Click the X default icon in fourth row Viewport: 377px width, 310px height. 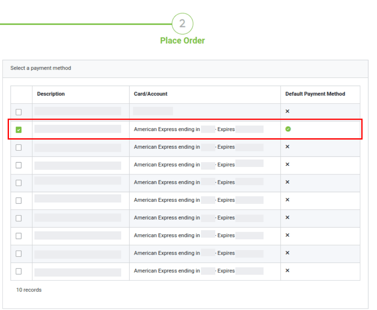coord(287,164)
